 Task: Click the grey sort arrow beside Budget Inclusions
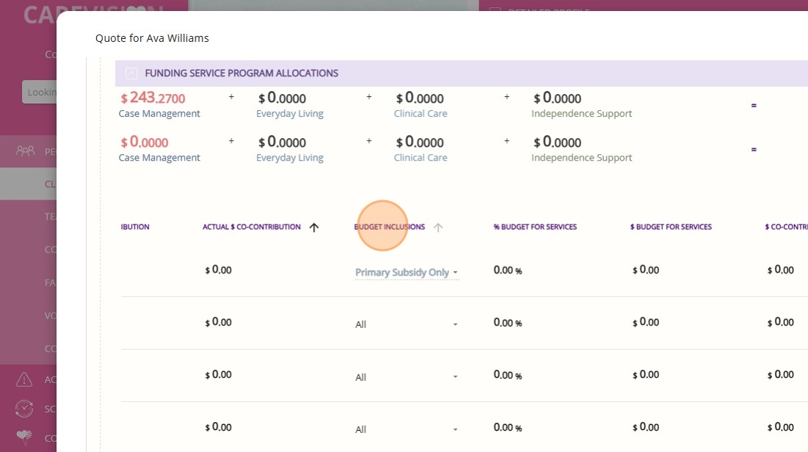pos(438,227)
